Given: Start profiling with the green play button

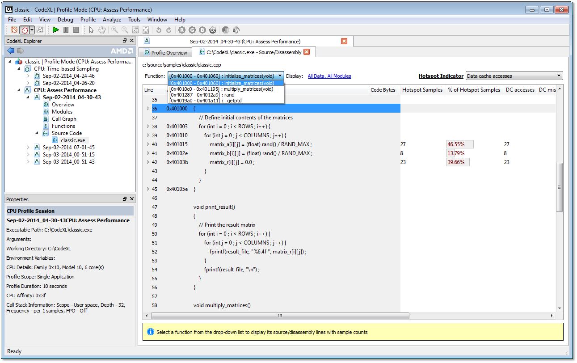Looking at the screenshot, I should click(x=56, y=30).
